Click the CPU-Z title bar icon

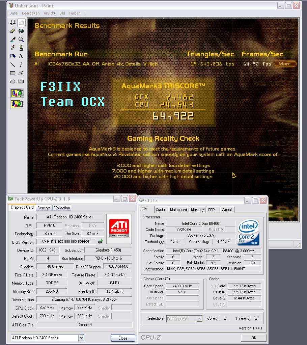tap(141, 200)
